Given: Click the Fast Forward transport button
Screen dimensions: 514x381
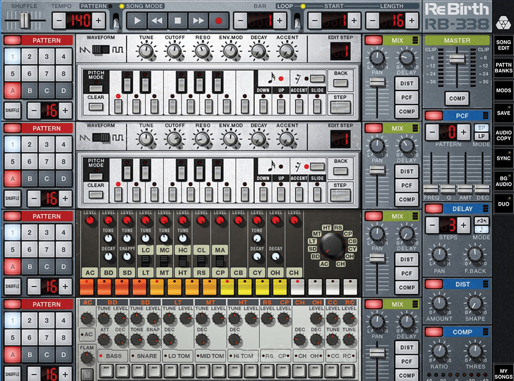Looking at the screenshot, I should click(x=198, y=21).
